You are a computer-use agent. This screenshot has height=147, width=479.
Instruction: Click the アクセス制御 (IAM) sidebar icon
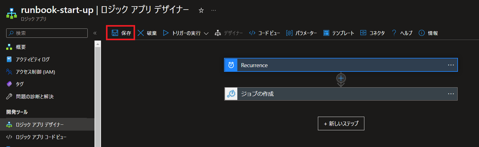point(9,72)
